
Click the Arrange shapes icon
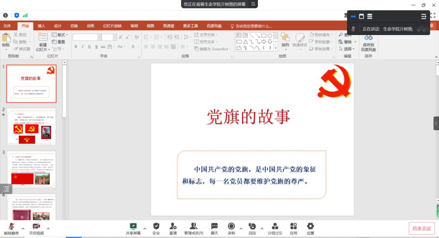point(285,37)
